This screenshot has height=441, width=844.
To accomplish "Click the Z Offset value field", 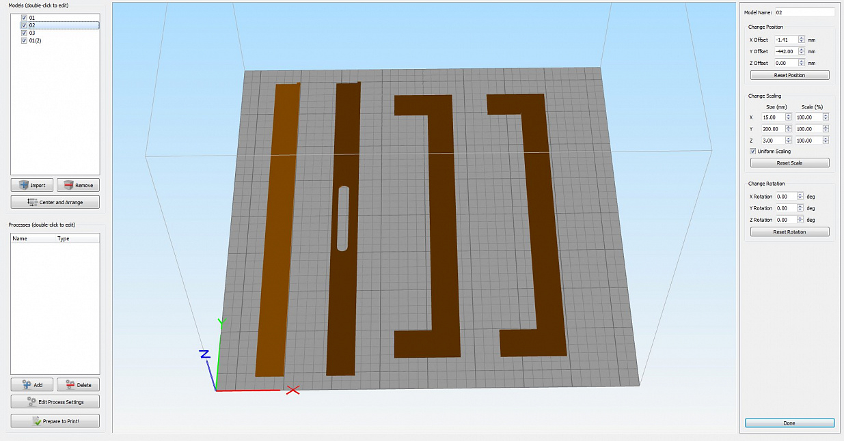I will coord(786,63).
